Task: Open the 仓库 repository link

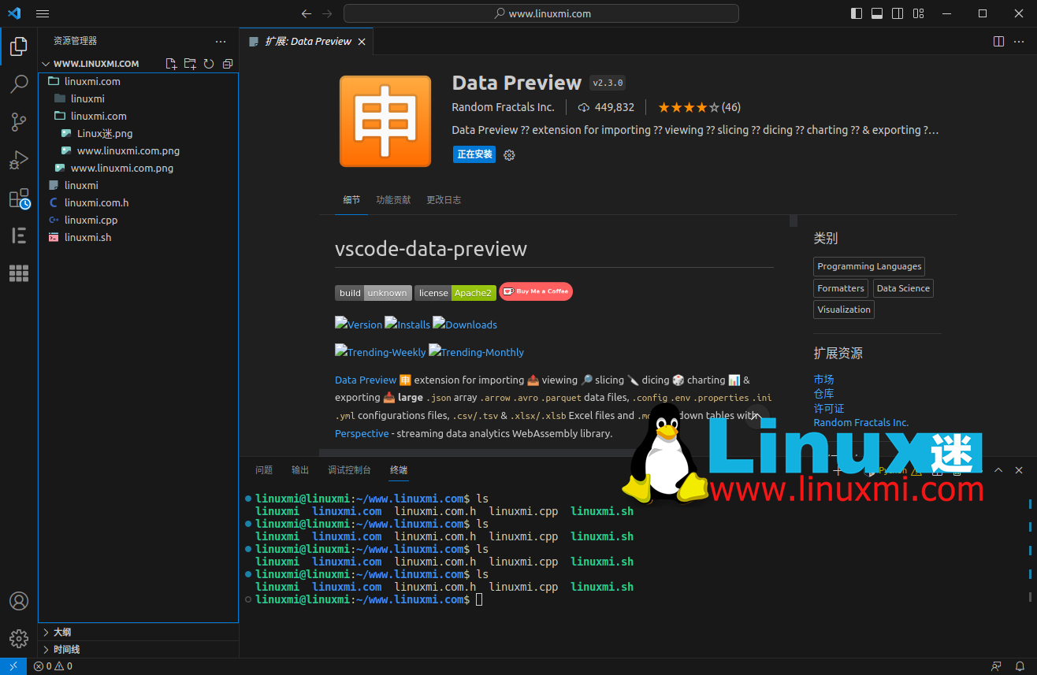Action: 823,394
